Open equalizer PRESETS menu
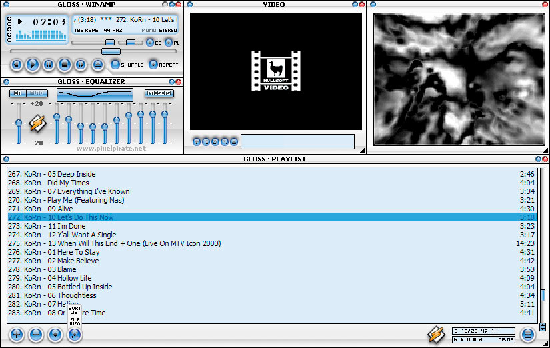 coord(159,93)
